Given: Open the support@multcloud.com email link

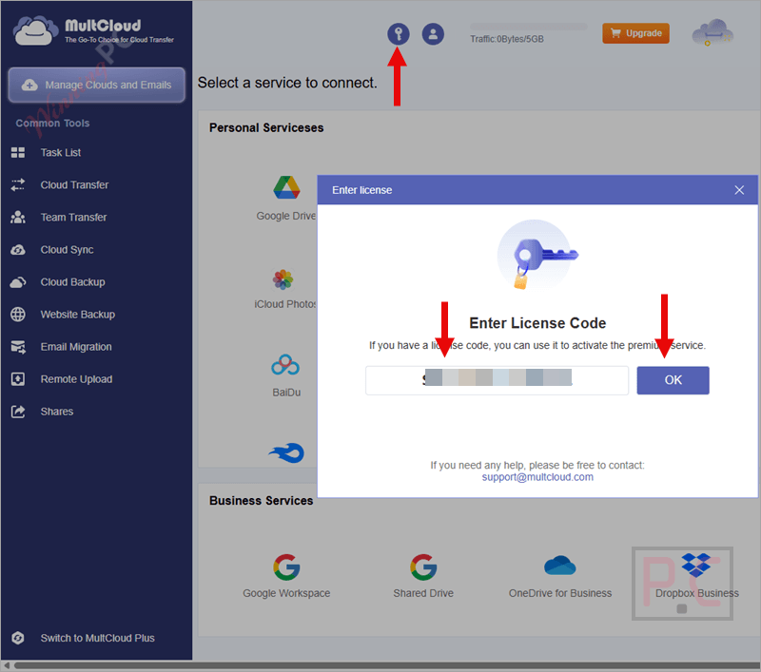Looking at the screenshot, I should click(x=537, y=477).
